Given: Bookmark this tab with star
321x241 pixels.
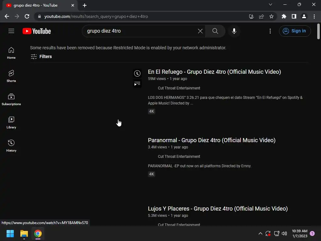Looking at the screenshot, I should pyautogui.click(x=271, y=16).
